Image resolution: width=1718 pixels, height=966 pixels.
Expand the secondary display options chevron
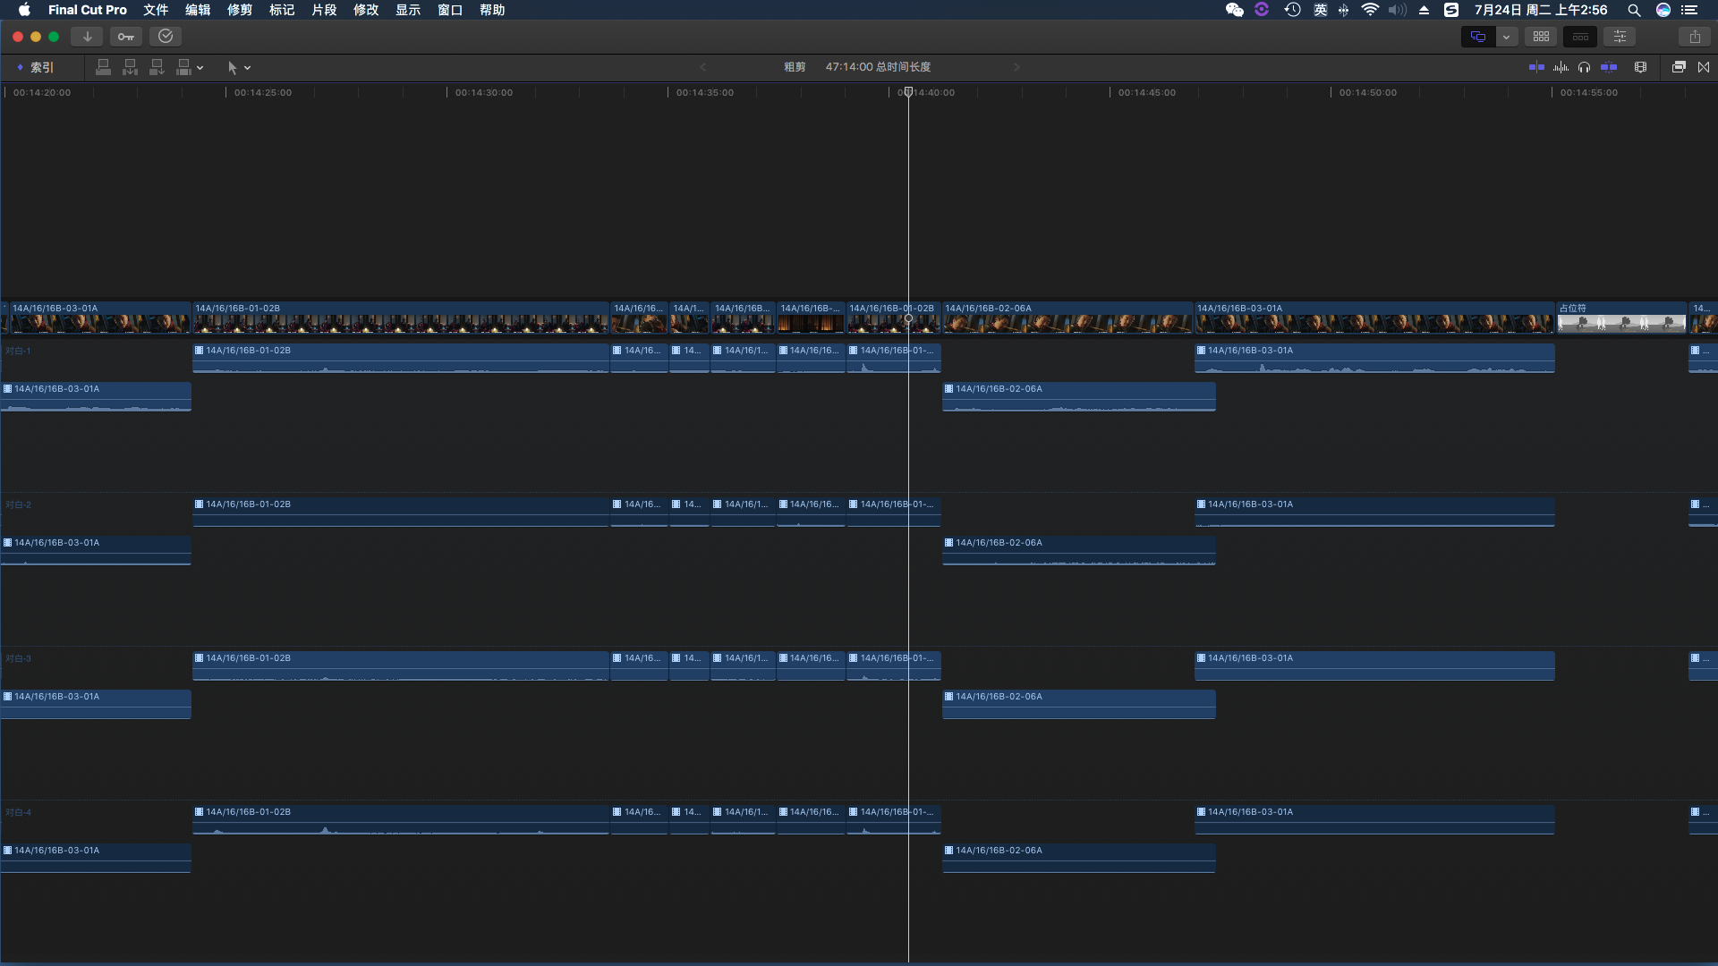pyautogui.click(x=1507, y=37)
